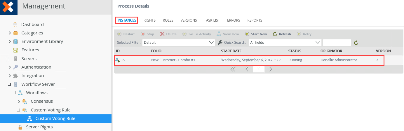Click the Features toggle icon in sidebar
404x131 pixels.
tap(15, 50)
